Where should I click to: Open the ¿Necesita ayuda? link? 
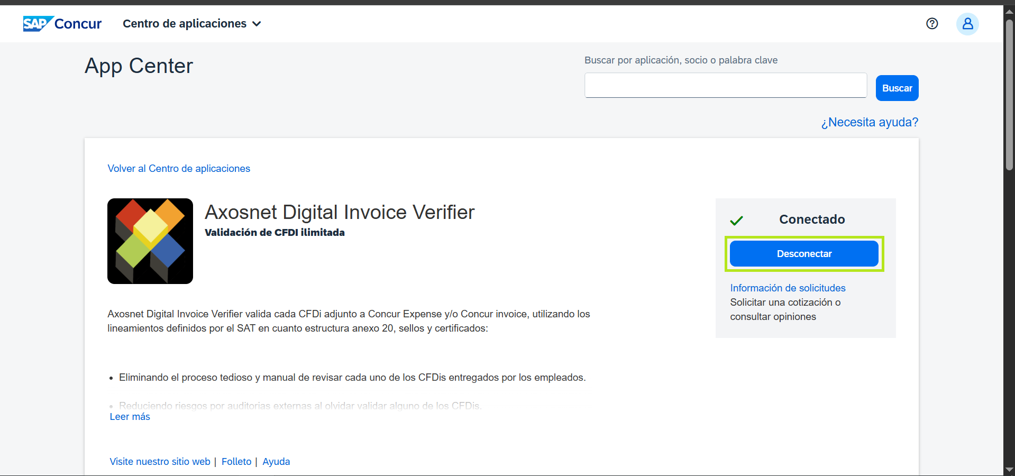click(x=869, y=122)
